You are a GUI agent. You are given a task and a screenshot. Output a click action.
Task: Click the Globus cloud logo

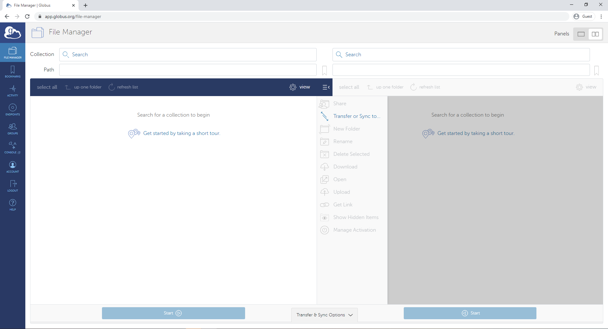coord(13,33)
